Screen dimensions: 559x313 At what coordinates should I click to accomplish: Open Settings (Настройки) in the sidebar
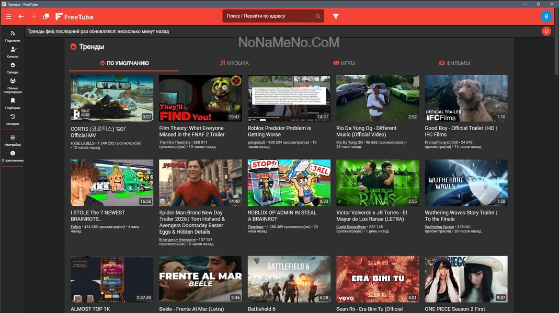point(13,140)
